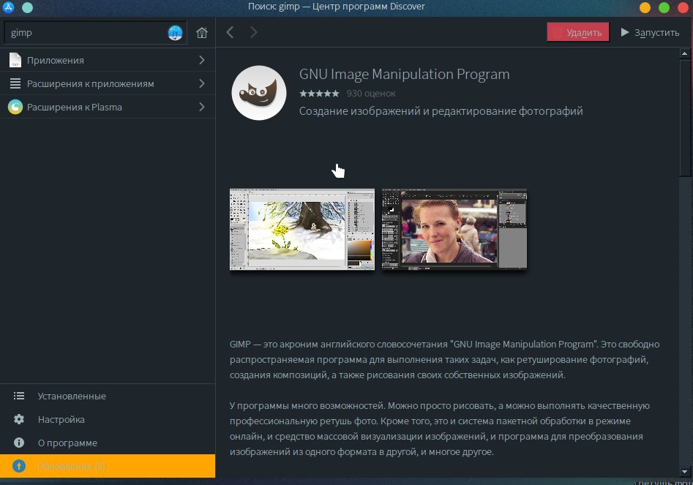Image resolution: width=693 pixels, height=485 pixels.
Task: Click the Создание изображений subtitle text
Action: click(x=441, y=111)
